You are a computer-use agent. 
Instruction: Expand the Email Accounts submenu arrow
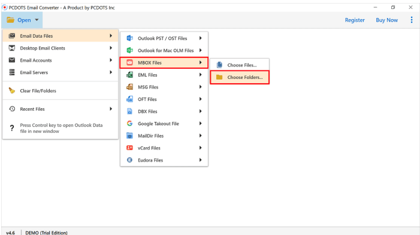pyautogui.click(x=111, y=60)
